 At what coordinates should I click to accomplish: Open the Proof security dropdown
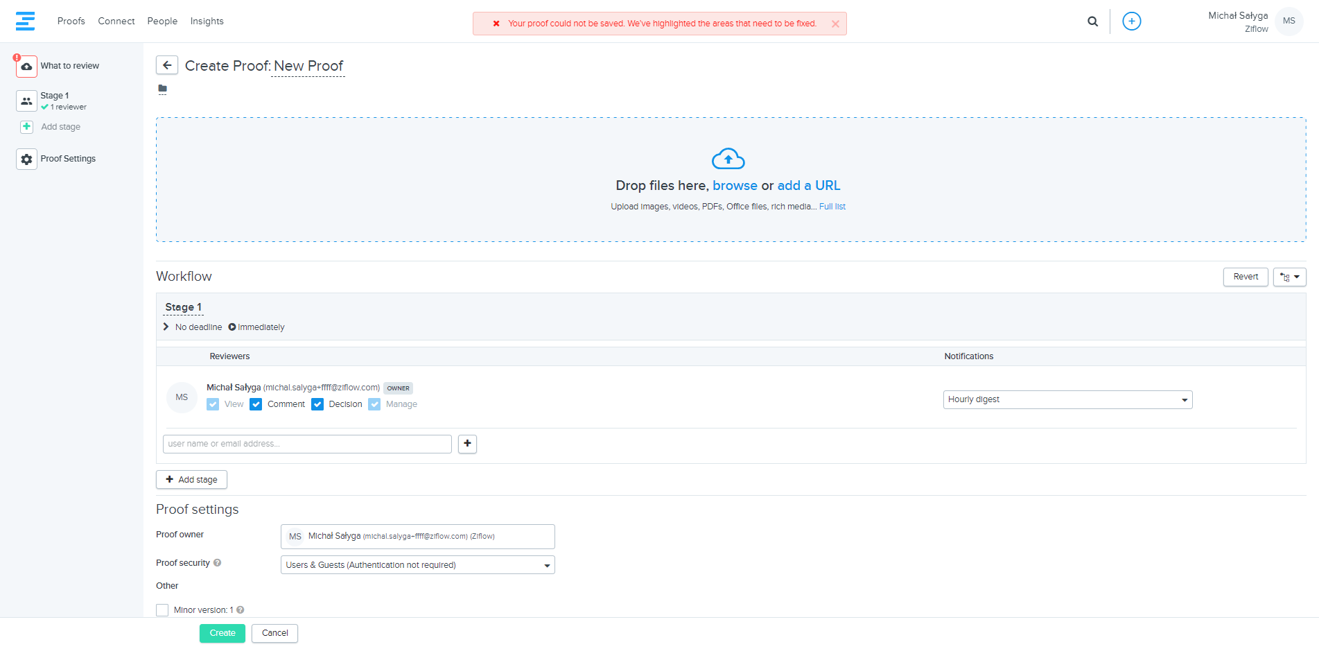pos(417,565)
